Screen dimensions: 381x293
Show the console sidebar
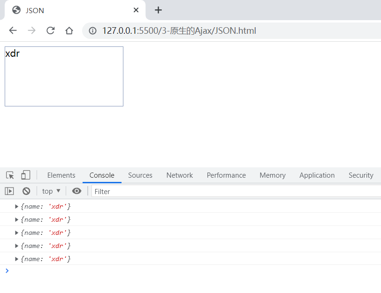point(9,191)
